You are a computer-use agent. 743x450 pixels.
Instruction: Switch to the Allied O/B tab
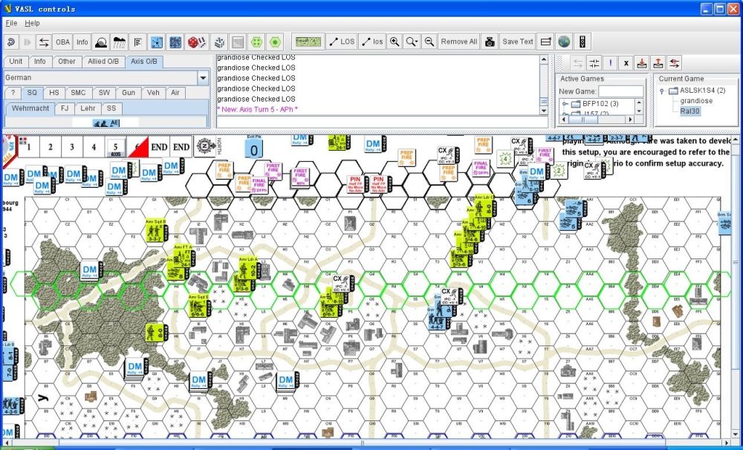[x=103, y=62]
